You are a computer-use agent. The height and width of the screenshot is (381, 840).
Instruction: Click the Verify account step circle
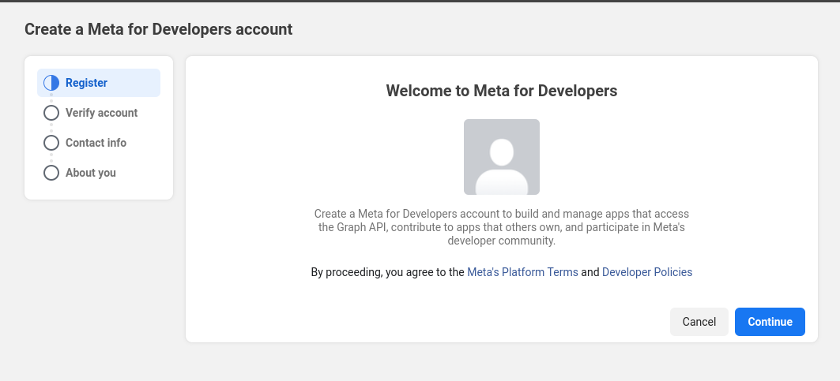click(51, 113)
